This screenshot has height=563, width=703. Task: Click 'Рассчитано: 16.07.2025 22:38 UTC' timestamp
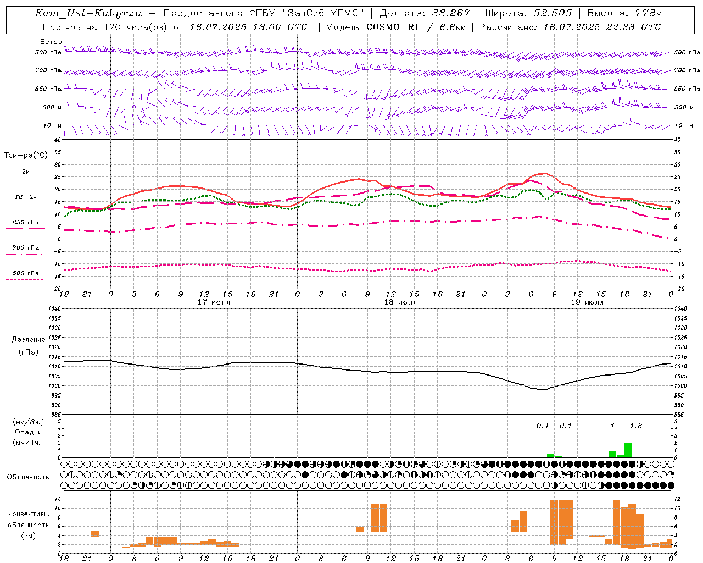point(570,27)
